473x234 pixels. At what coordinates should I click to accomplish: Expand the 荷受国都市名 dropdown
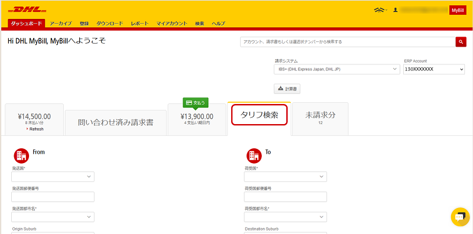click(x=286, y=217)
